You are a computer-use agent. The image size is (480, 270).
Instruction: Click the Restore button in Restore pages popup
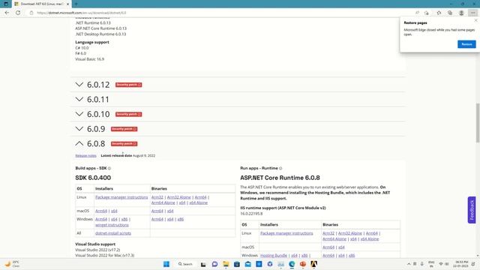466,44
